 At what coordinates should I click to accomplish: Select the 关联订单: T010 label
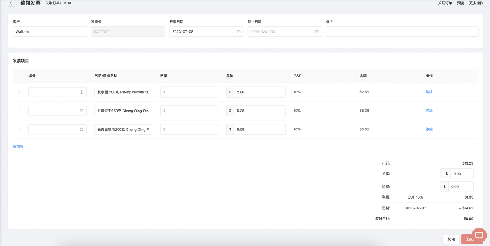58,3
